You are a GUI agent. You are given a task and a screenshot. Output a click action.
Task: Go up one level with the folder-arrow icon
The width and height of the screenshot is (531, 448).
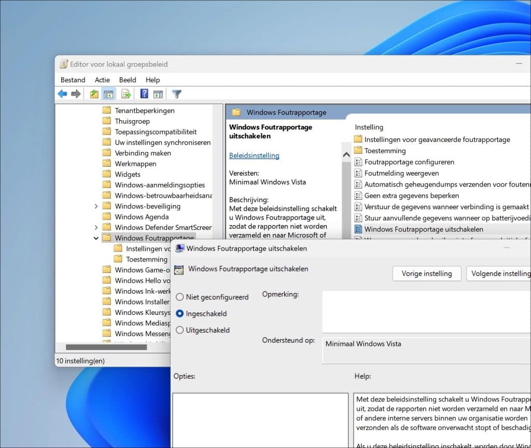(94, 94)
